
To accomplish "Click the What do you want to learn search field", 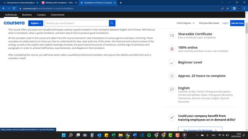I will pos(77,23).
